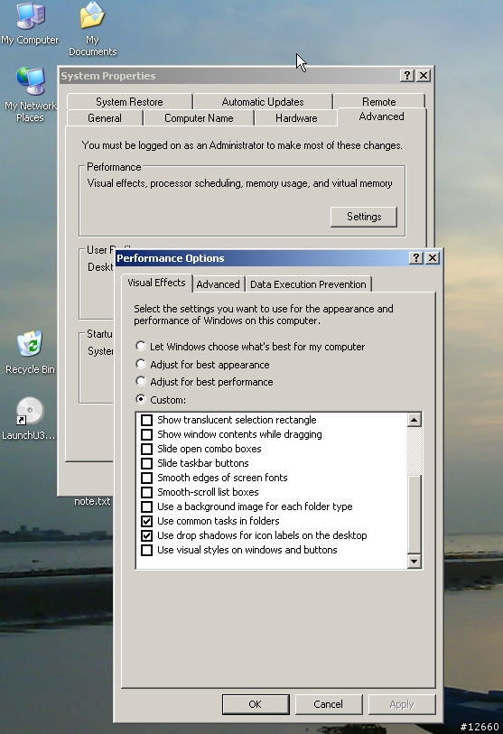Select the Advanced tab in System Properties
This screenshot has height=734, width=503.
pos(381,116)
